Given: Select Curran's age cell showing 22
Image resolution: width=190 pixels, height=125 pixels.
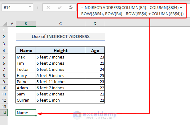Looking at the screenshot, I should coord(95,100).
